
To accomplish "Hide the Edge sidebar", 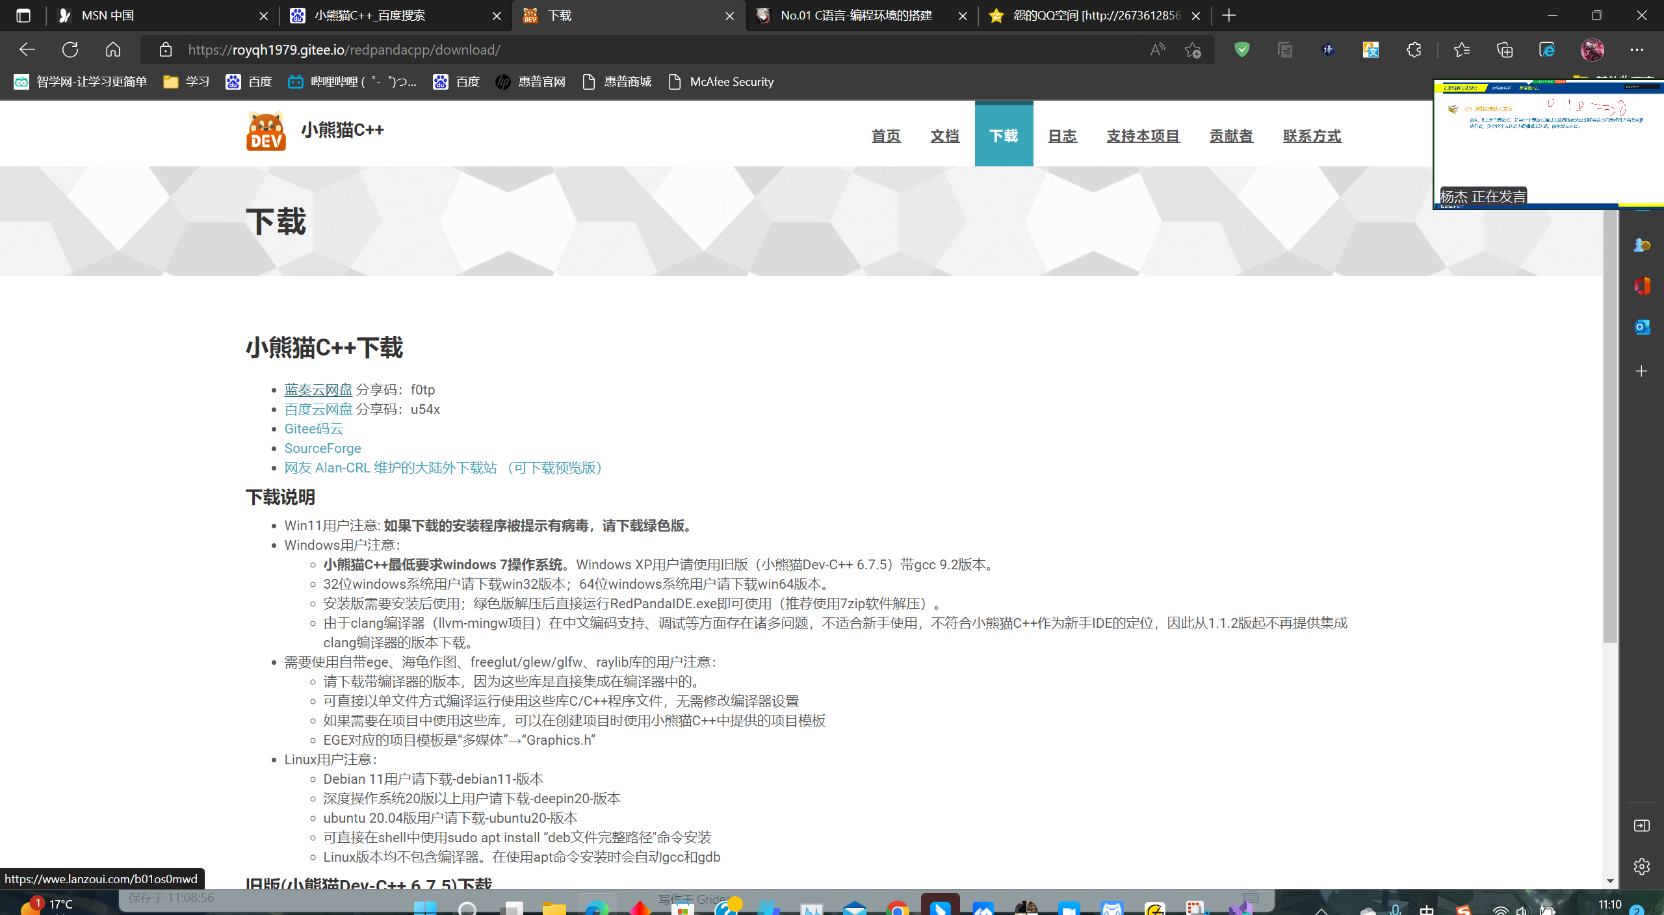I will (1642, 825).
